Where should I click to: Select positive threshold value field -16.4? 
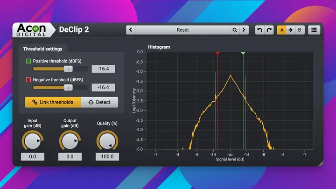104,69
